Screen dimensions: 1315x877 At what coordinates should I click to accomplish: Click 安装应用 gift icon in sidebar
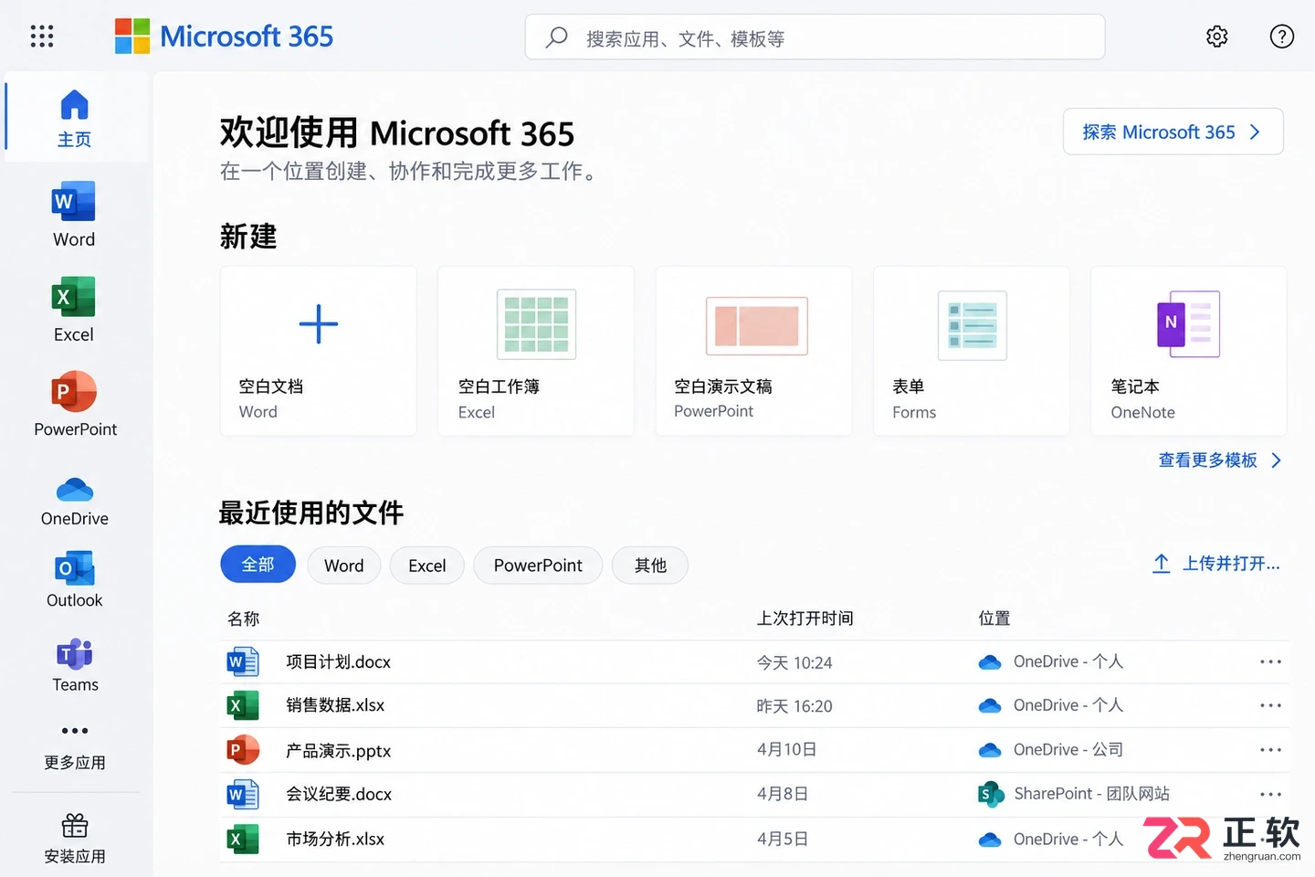pyautogui.click(x=75, y=826)
